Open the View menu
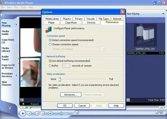The height and width of the screenshot is (119, 167). coord(9,8)
